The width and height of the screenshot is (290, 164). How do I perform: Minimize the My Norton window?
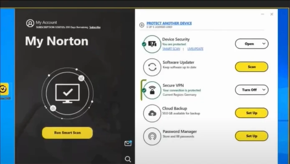(262, 14)
